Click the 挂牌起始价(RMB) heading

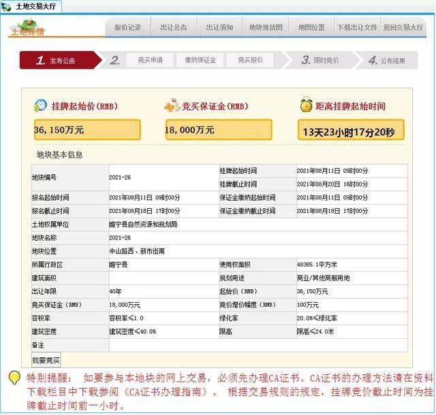84,106
